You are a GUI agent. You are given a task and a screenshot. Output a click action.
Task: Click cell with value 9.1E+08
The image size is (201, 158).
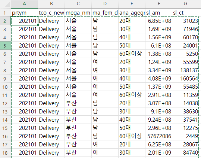pos(159,112)
